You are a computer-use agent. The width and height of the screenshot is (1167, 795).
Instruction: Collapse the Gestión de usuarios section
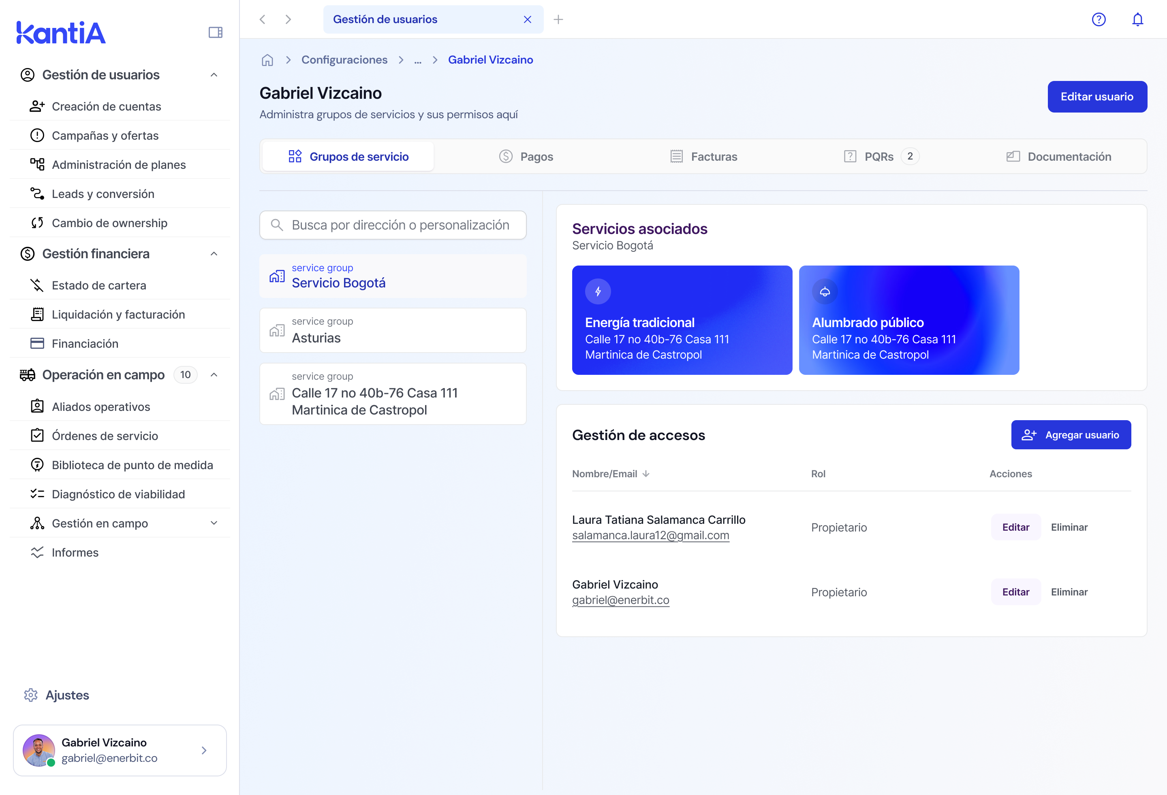point(214,75)
